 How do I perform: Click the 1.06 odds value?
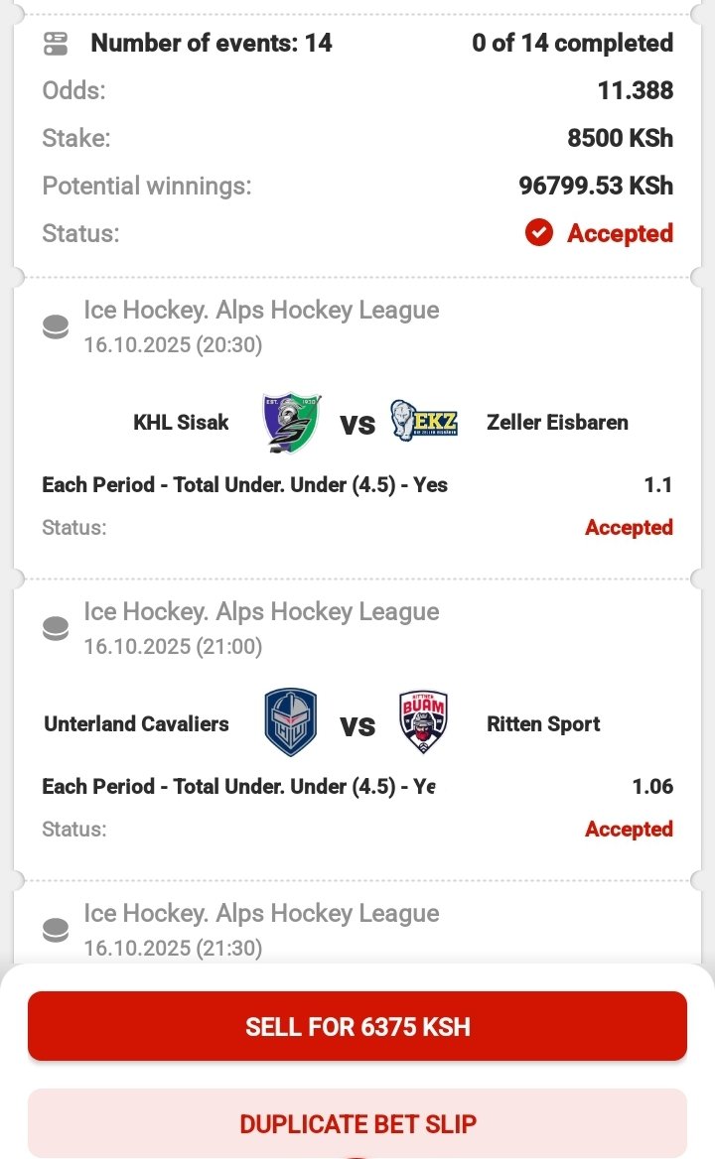tap(652, 787)
